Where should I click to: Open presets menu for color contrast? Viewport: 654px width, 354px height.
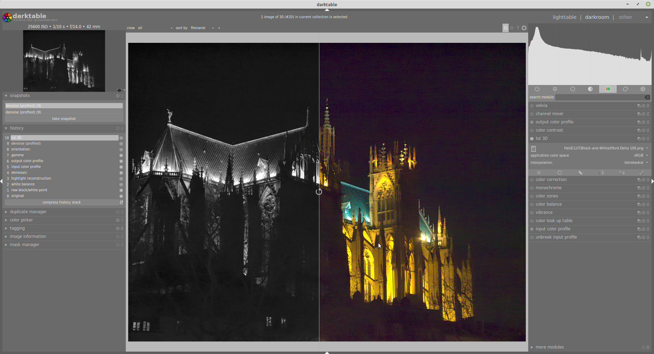(x=648, y=131)
